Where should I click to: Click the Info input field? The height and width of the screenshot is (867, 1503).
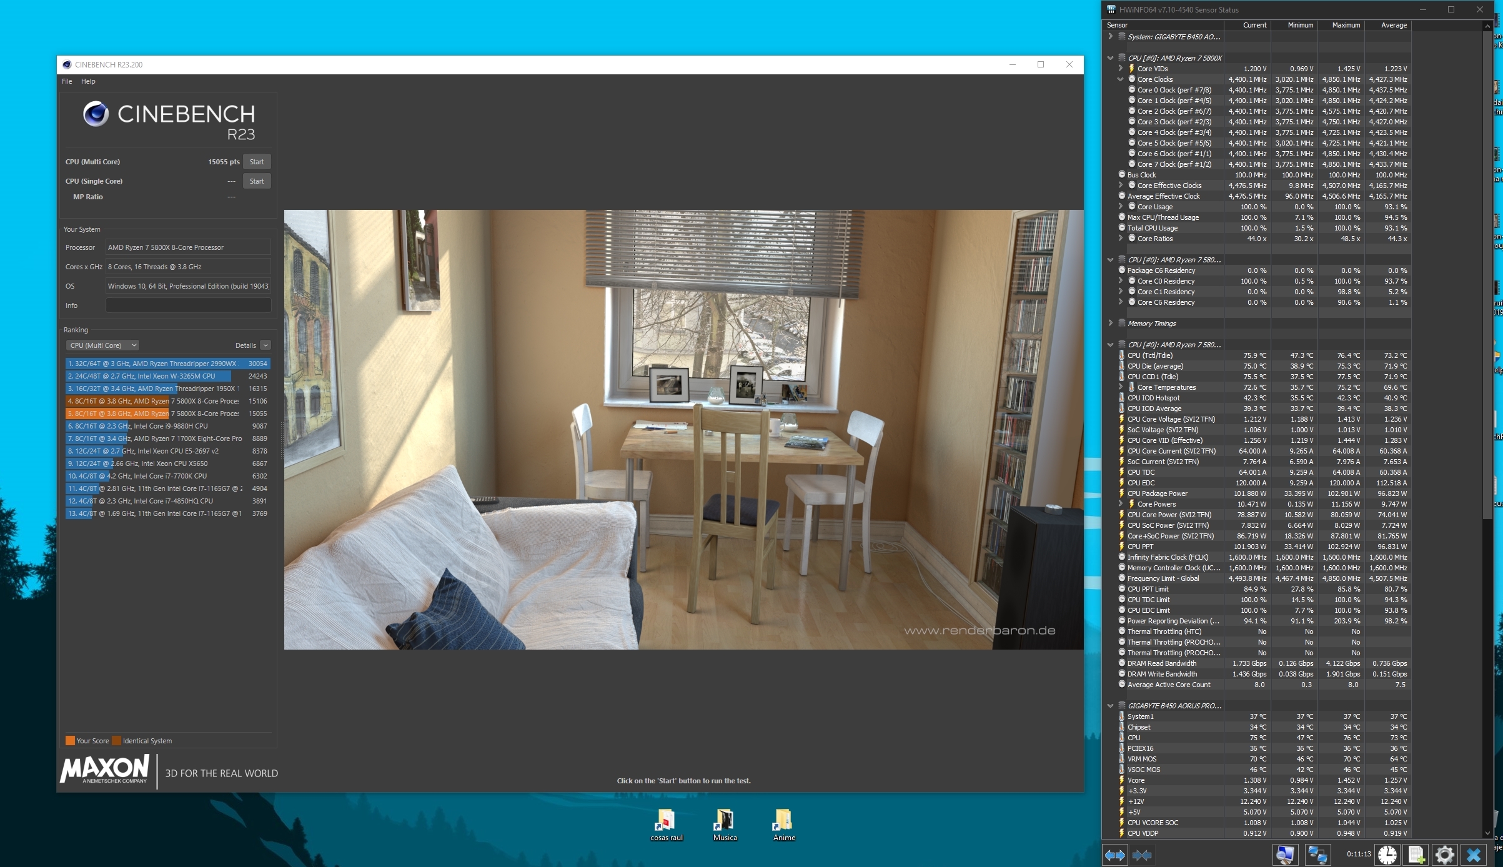click(x=188, y=305)
